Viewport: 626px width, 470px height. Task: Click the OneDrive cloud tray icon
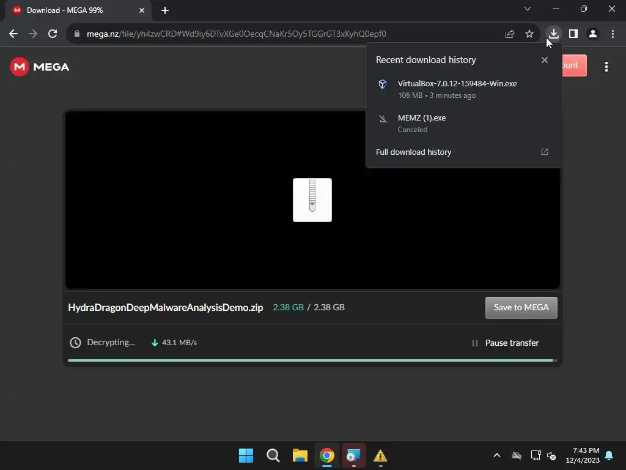pyautogui.click(x=517, y=455)
